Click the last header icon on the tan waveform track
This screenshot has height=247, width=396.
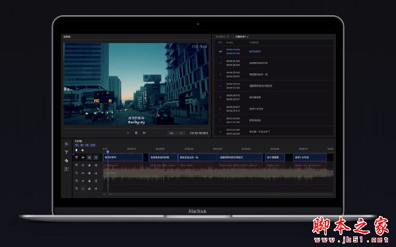(x=96, y=173)
